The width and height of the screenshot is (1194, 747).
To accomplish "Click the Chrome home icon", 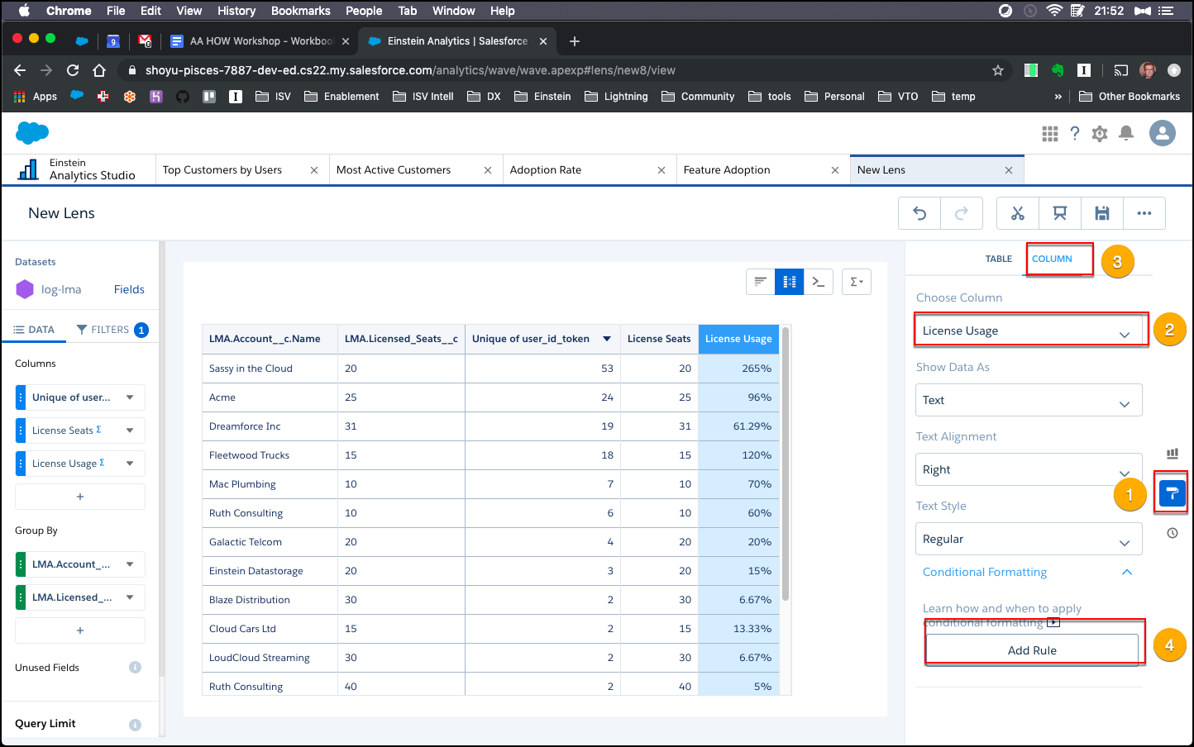I will [x=99, y=70].
